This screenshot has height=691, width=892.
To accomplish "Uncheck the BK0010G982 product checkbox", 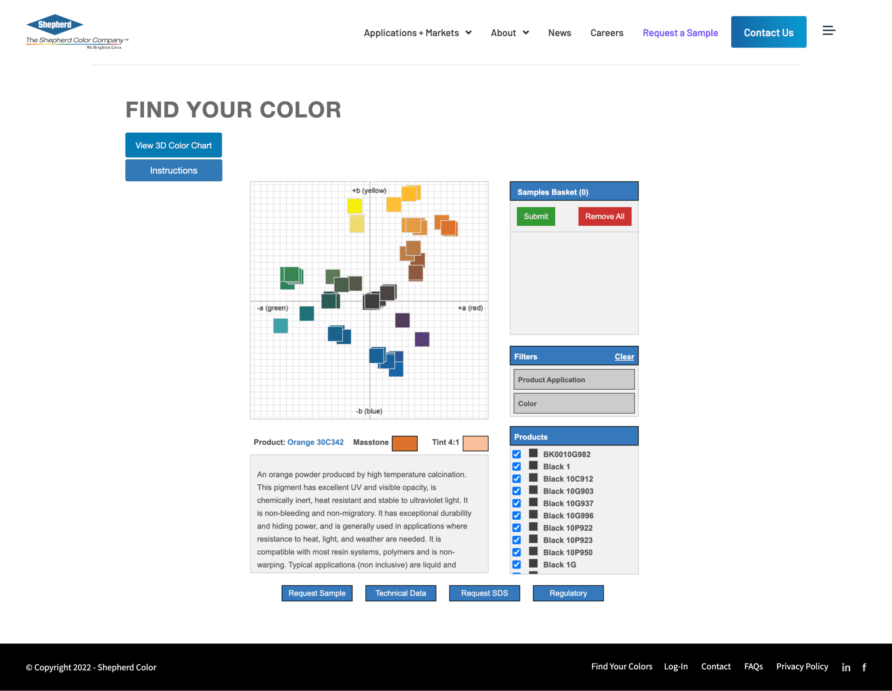I will tap(517, 454).
